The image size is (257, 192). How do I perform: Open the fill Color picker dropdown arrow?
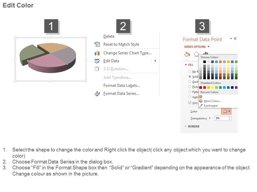click(229, 111)
